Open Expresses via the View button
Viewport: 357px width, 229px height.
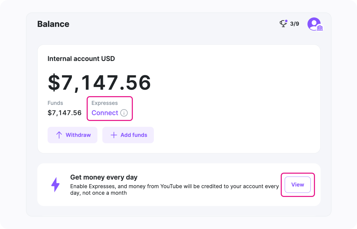[298, 185]
